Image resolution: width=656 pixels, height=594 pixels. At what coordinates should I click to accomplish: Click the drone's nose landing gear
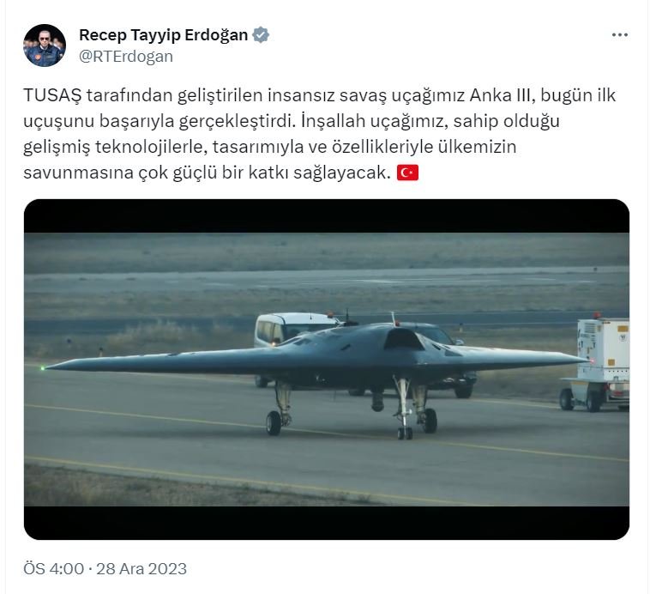404,409
